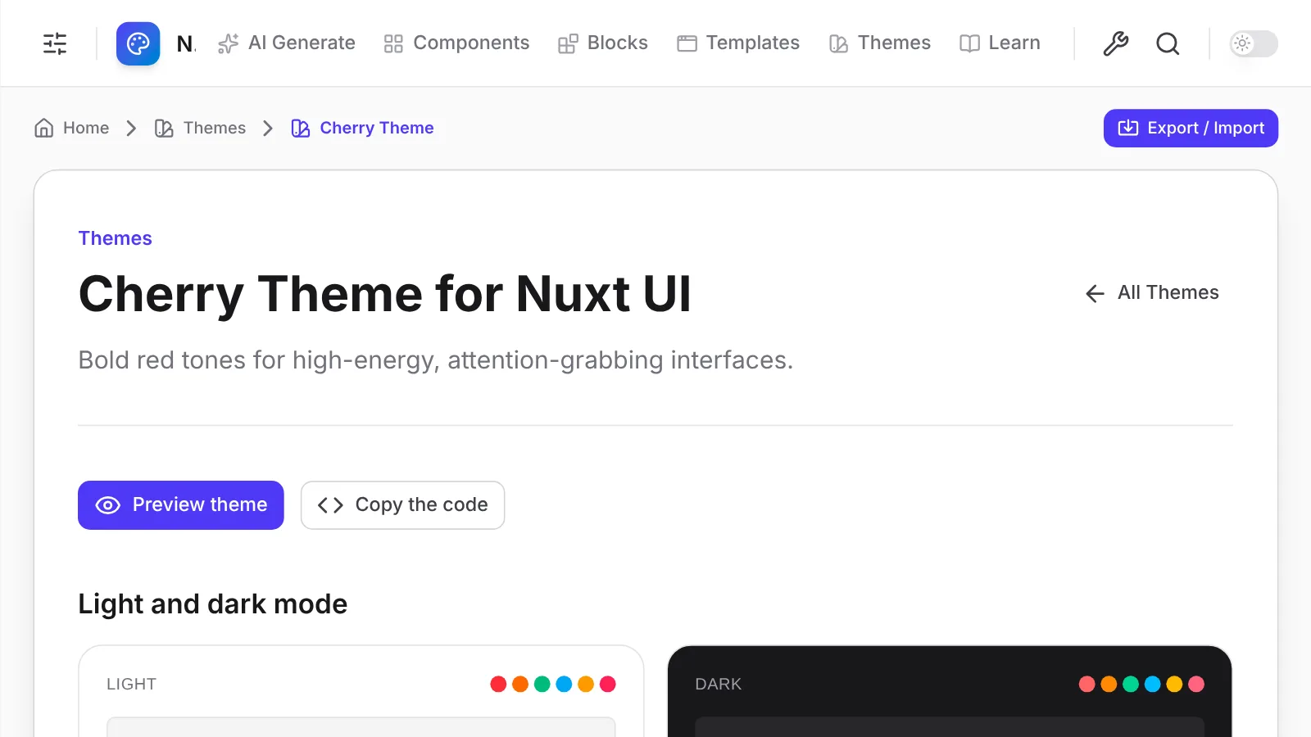Viewport: 1311px width, 737px height.
Task: Click the Export / Import button
Action: [1191, 128]
